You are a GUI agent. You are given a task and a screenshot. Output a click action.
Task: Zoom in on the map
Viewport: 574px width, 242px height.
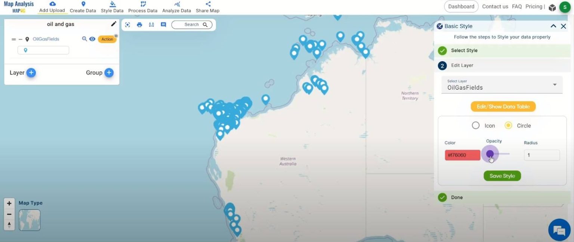(9, 204)
